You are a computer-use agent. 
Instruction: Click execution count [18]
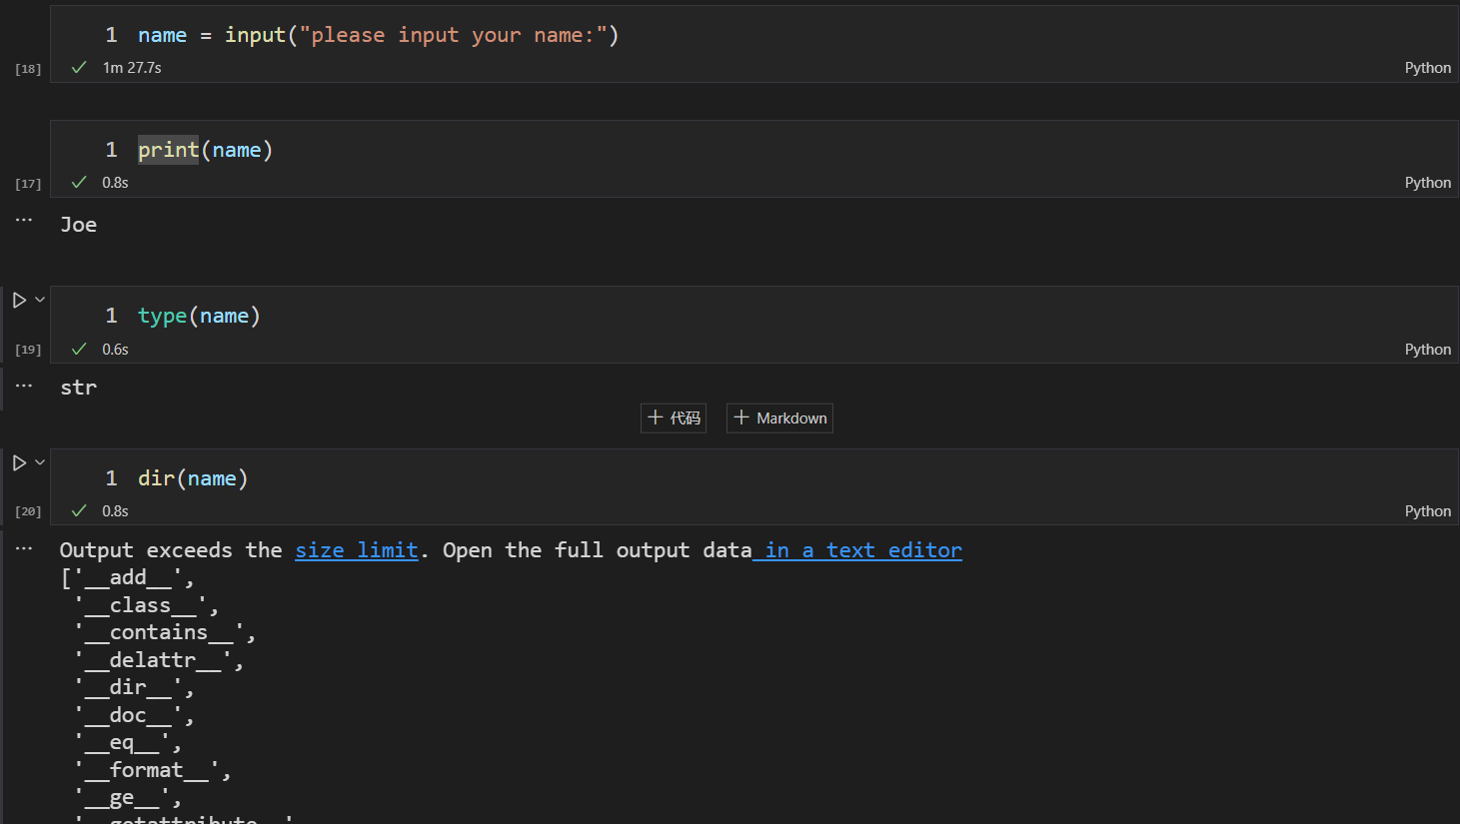tap(28, 69)
